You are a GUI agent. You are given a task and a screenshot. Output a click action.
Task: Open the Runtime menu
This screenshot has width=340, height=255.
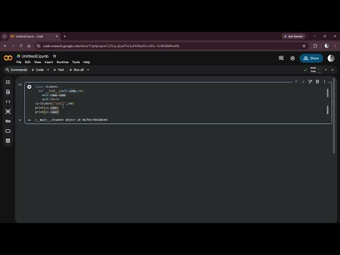[x=63, y=62]
